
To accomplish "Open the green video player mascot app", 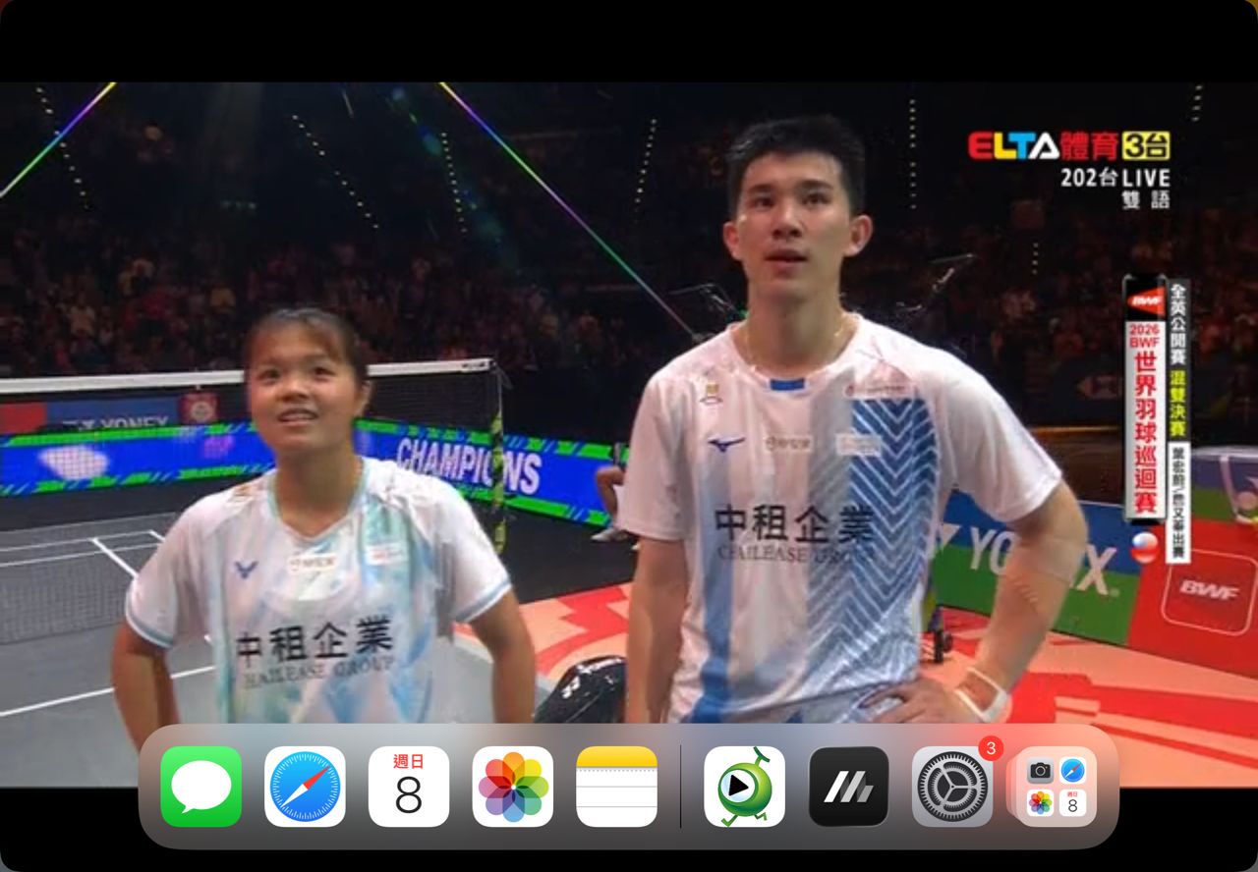I will [744, 787].
